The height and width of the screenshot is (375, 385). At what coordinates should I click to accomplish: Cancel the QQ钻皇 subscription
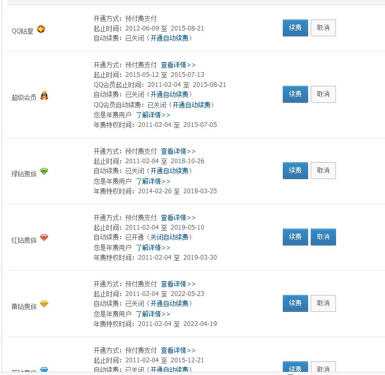point(323,28)
